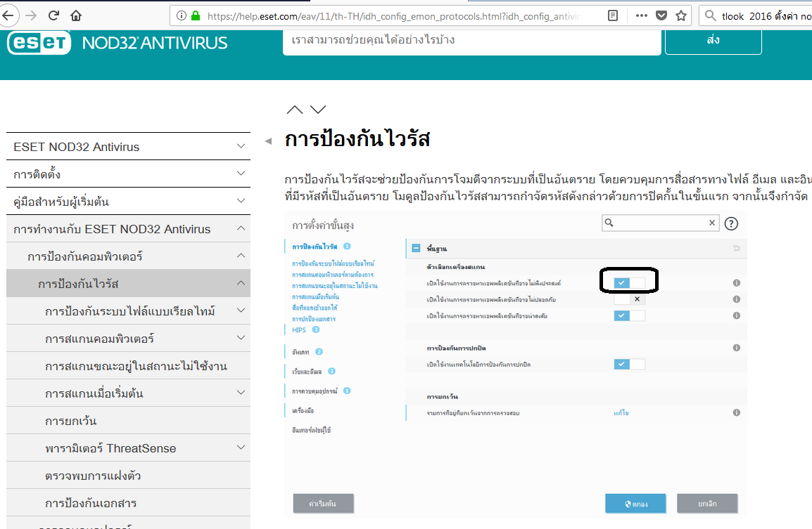Viewport: 812px width, 529px height.
Task: Expand ESET NOD32 Antivirus sidebar chevron
Action: click(241, 146)
